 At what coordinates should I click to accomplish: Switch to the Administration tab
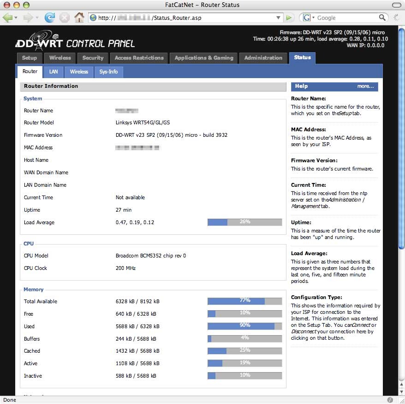(x=263, y=58)
